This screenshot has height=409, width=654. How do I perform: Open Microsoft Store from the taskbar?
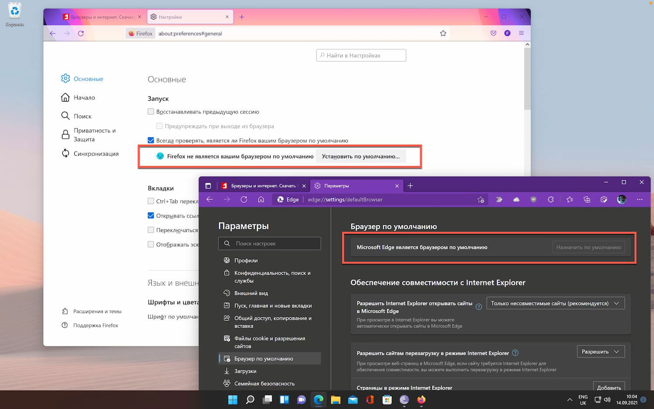pos(387,399)
